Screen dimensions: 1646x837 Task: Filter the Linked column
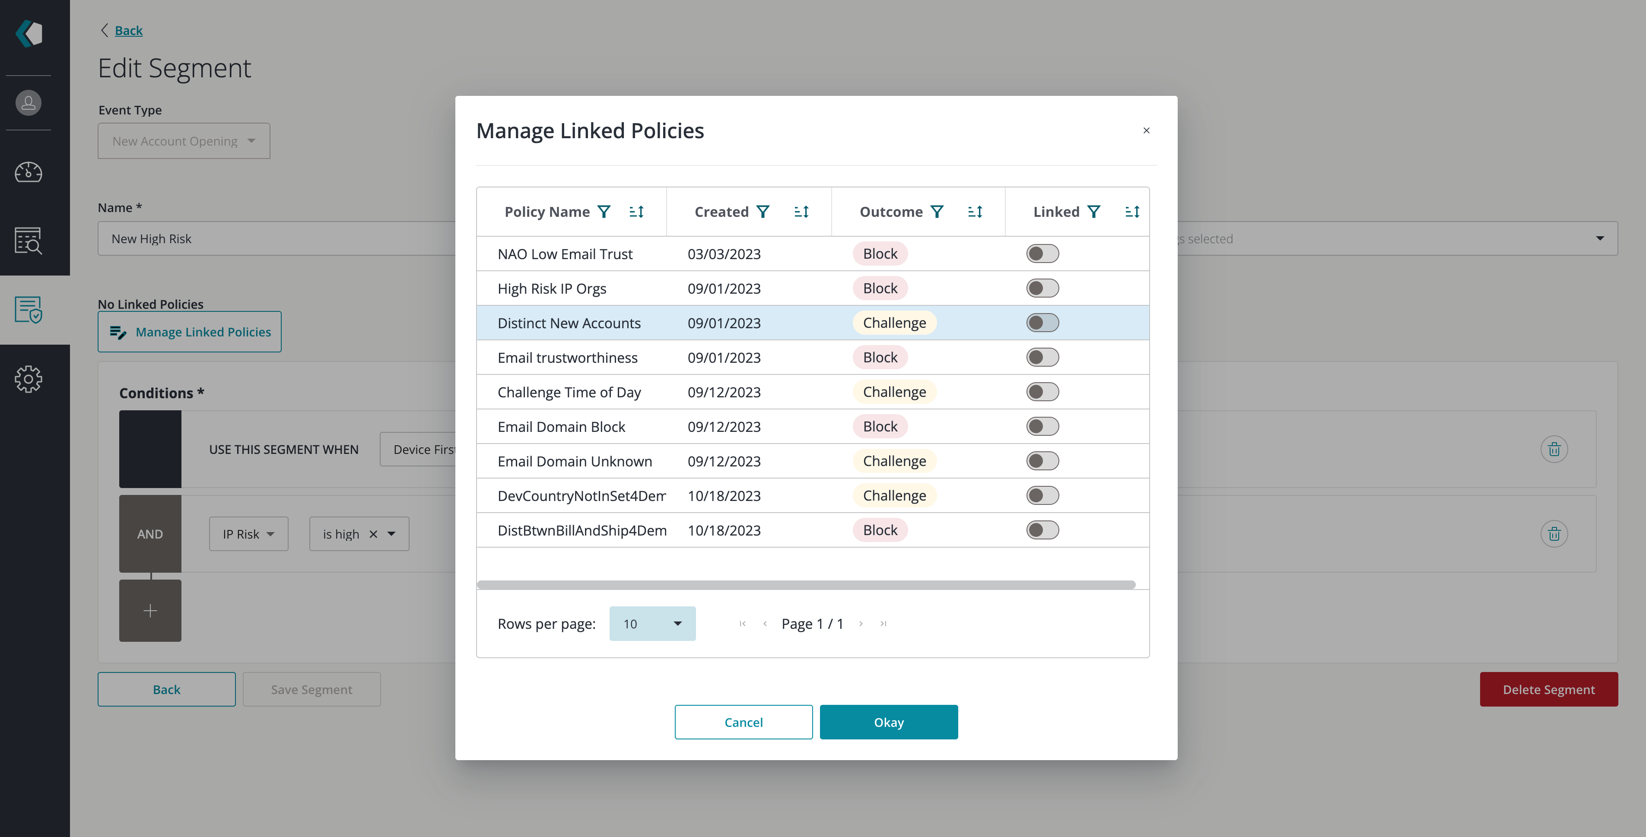(x=1094, y=212)
